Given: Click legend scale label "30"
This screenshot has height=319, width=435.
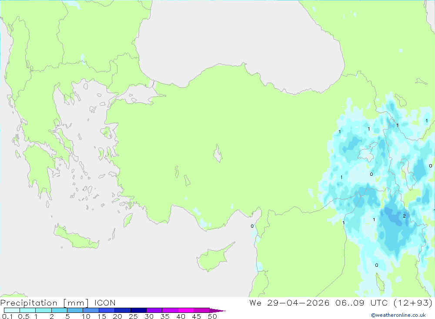Looking at the screenshot, I should [x=149, y=316].
